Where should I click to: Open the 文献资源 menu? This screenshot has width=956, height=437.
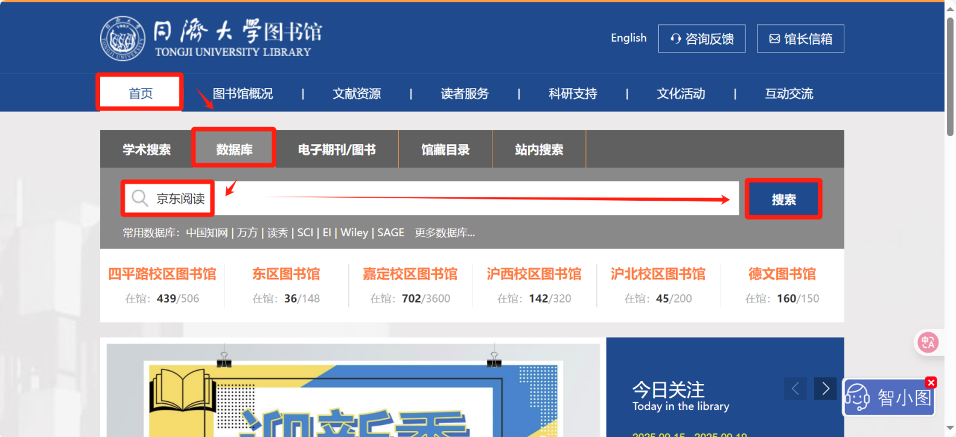[x=357, y=93]
